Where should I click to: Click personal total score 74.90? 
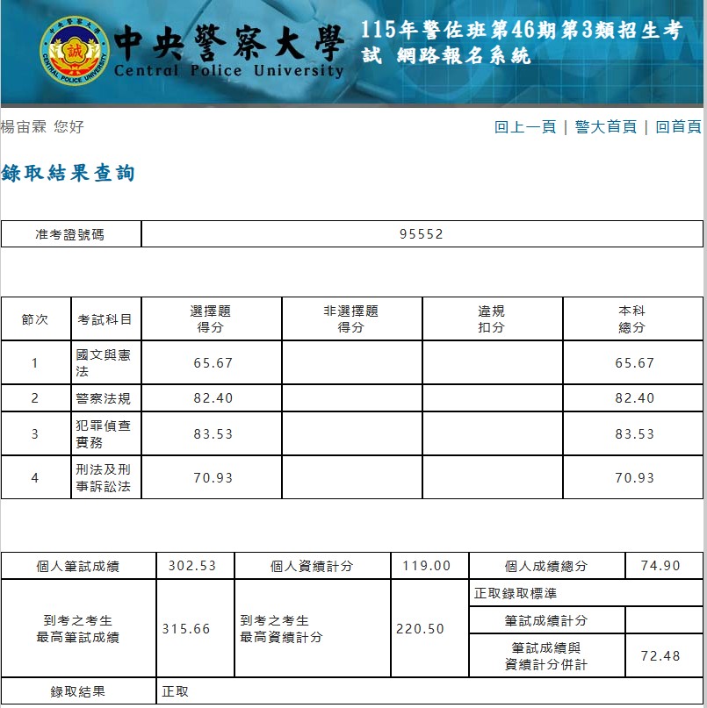660,565
